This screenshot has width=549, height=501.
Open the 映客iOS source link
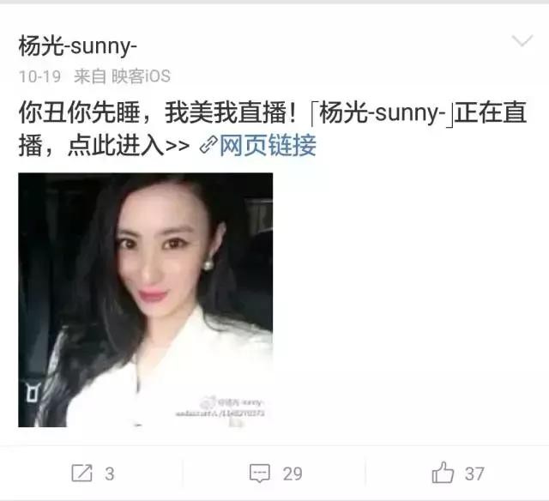point(141,76)
